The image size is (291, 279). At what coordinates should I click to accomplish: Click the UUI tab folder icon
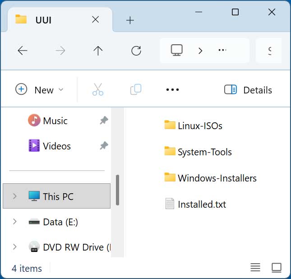[x=21, y=19]
